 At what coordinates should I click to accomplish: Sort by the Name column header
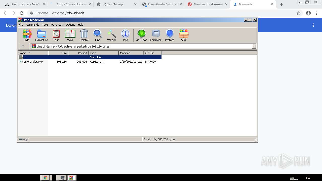click(x=33, y=53)
